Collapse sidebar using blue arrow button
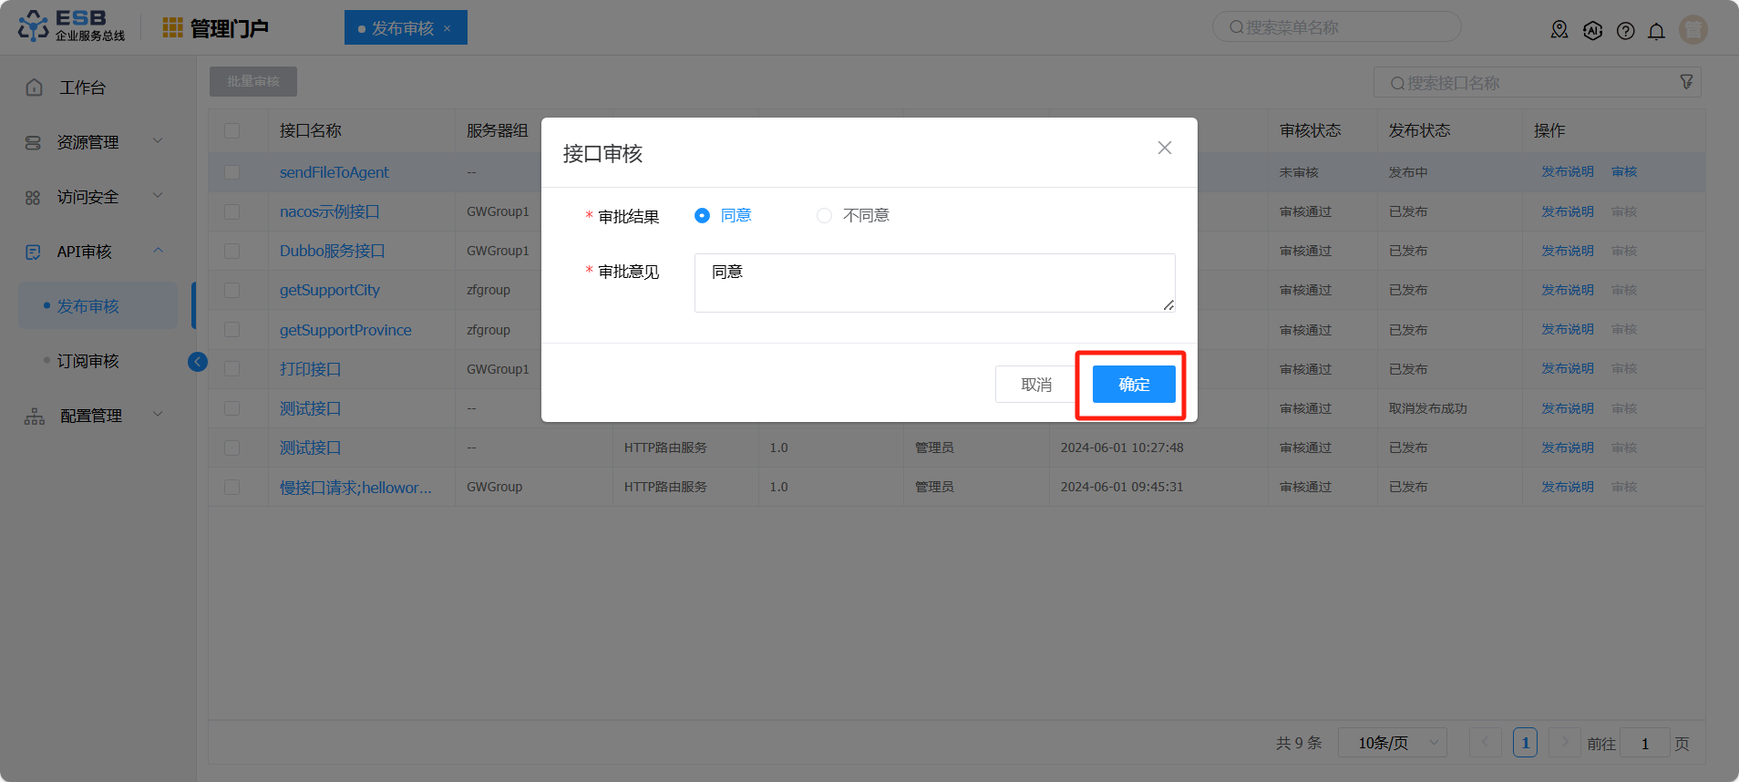 197,362
